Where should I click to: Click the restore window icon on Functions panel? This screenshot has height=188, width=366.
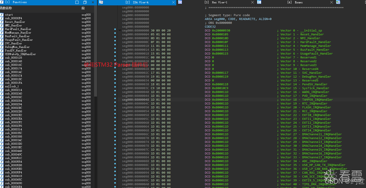[85, 2]
